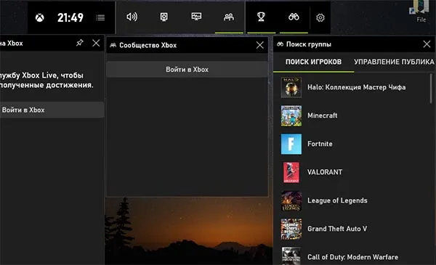Click Войти в Xbox in achievements panel
This screenshot has height=265, width=436.
[x=52, y=110]
